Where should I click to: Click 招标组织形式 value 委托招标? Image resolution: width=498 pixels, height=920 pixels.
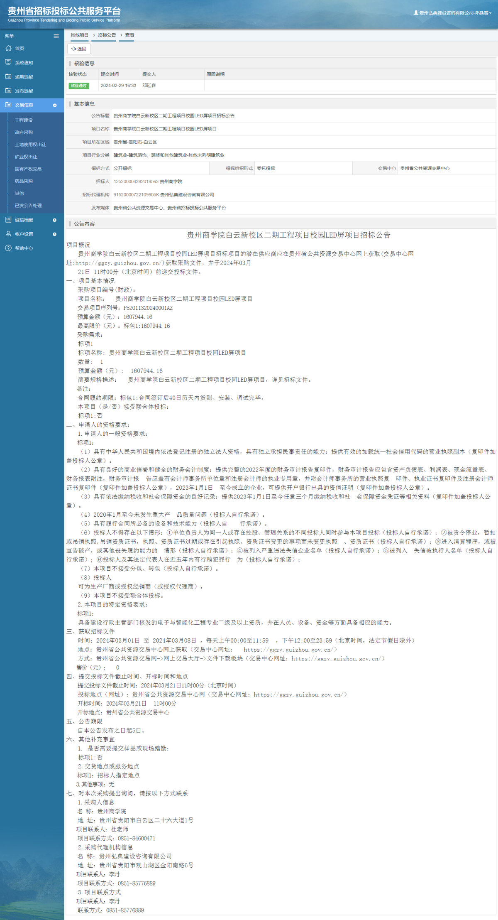tap(266, 168)
